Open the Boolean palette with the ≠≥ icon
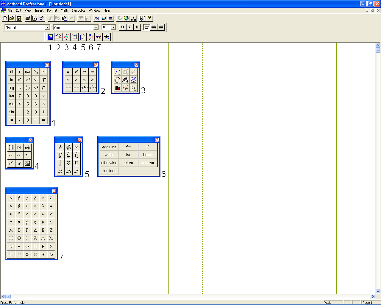381x305 pixels. (x=58, y=37)
